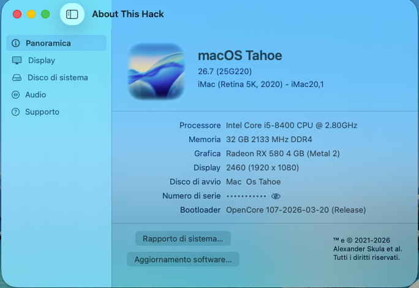The height and width of the screenshot is (288, 419).
Task: Click the About This Hack window title
Action: point(128,14)
